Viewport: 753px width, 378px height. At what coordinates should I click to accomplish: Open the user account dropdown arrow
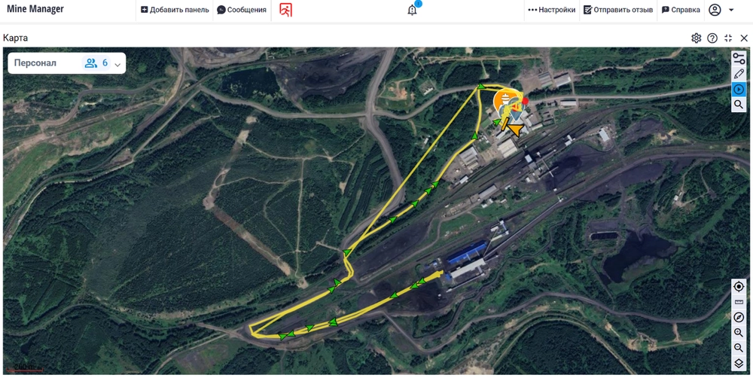pyautogui.click(x=731, y=10)
